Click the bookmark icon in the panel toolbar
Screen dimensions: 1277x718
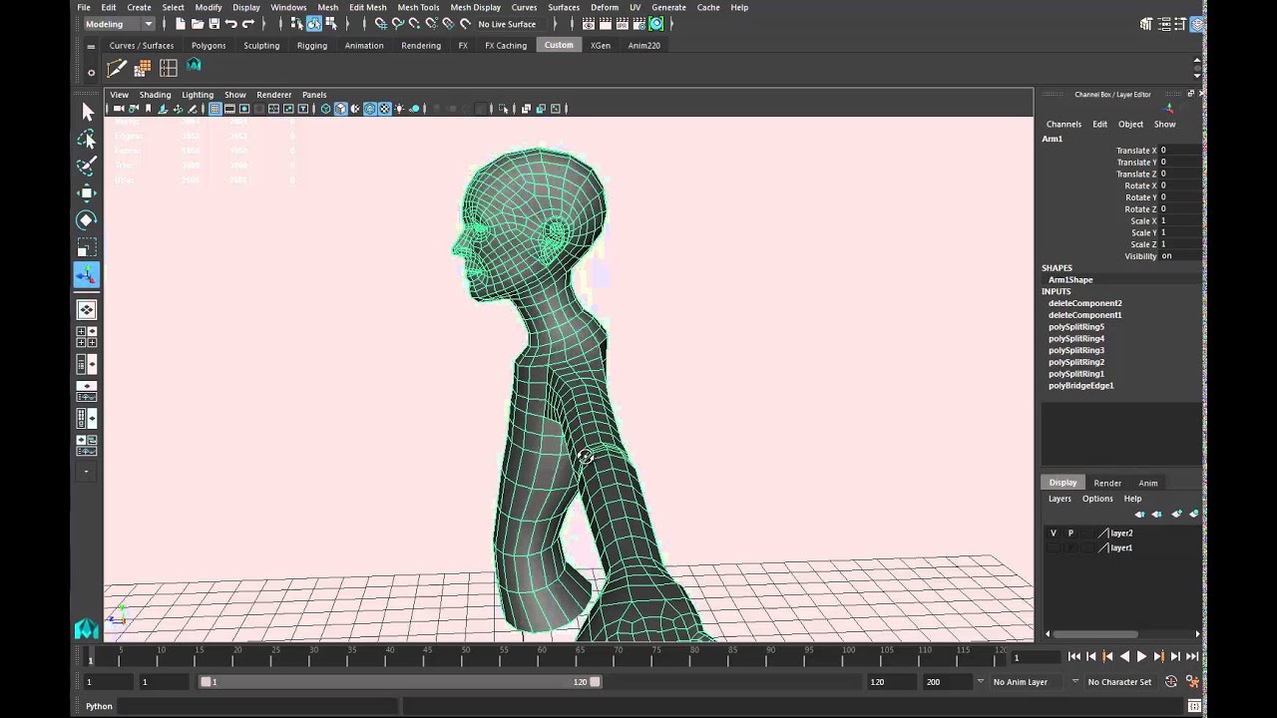tap(148, 108)
